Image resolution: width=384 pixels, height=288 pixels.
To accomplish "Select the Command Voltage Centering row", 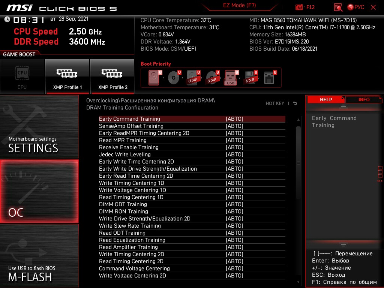I will tap(192, 268).
